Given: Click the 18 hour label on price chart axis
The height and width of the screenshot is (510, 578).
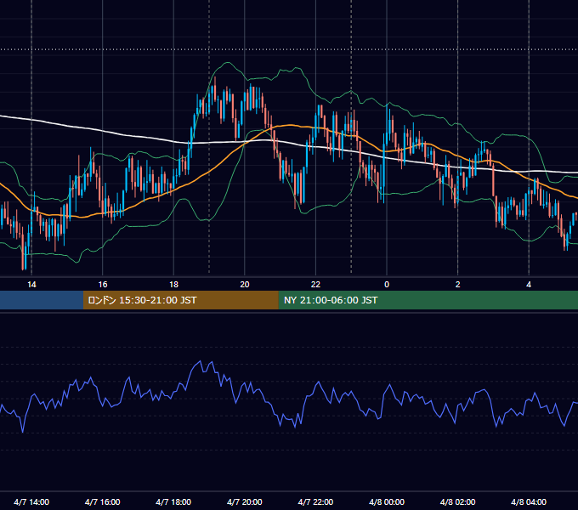Looking at the screenshot, I should pyautogui.click(x=173, y=285).
